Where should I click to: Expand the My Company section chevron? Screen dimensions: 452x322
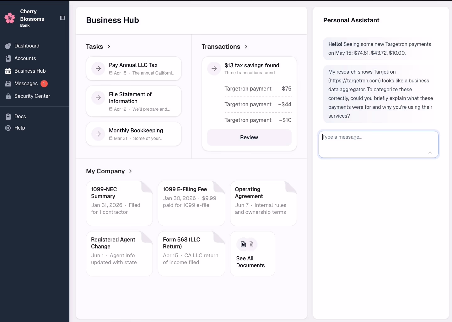(131, 171)
